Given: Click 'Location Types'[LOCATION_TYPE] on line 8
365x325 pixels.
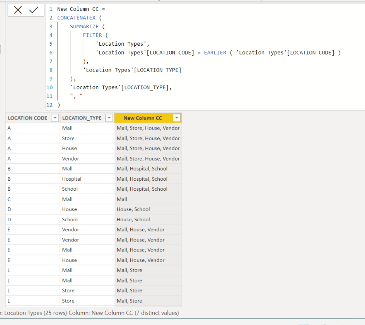Looking at the screenshot, I should pyautogui.click(x=132, y=70).
